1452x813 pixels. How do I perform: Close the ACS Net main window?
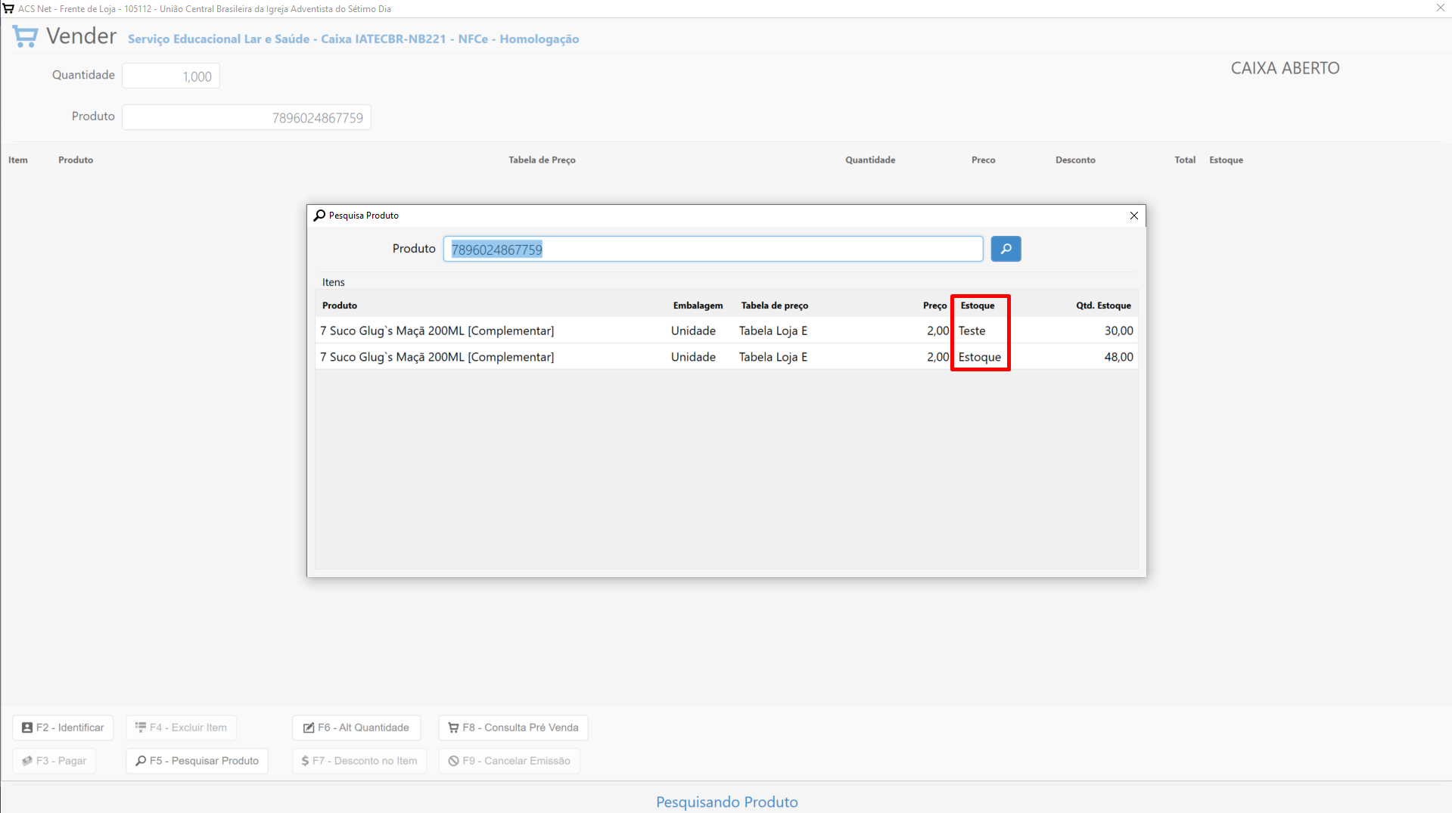[x=1440, y=8]
